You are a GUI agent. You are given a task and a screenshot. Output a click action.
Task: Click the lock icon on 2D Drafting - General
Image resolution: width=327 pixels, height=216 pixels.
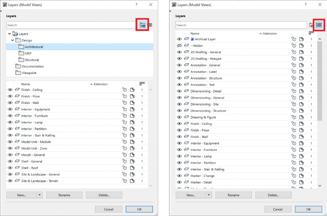[294, 52]
